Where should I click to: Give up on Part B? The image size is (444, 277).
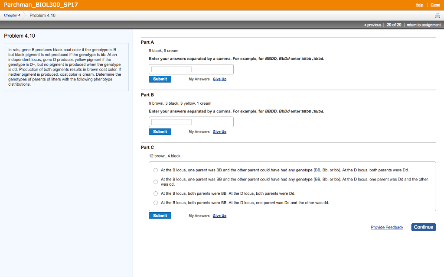tap(219, 132)
